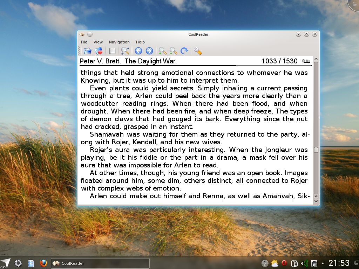
Task: Click scrollbar up arrow at top
Action: 316,59
